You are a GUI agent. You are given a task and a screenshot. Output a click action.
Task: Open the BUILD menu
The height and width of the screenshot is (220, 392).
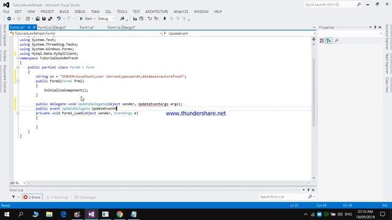click(x=64, y=12)
